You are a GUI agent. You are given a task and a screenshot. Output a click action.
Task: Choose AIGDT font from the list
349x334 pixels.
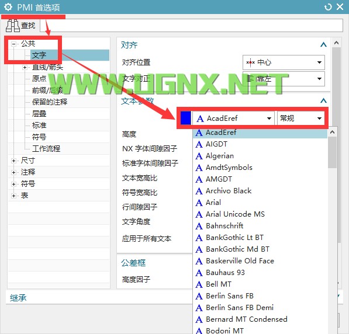point(260,144)
